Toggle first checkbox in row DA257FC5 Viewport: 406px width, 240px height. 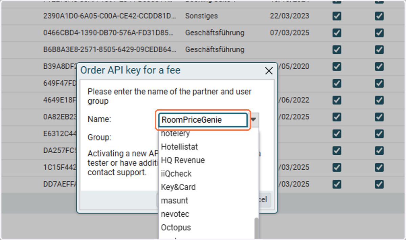point(337,151)
